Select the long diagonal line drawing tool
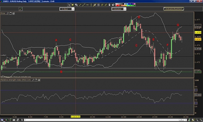This screenshot has height=122, width=203. [x=83, y=5]
